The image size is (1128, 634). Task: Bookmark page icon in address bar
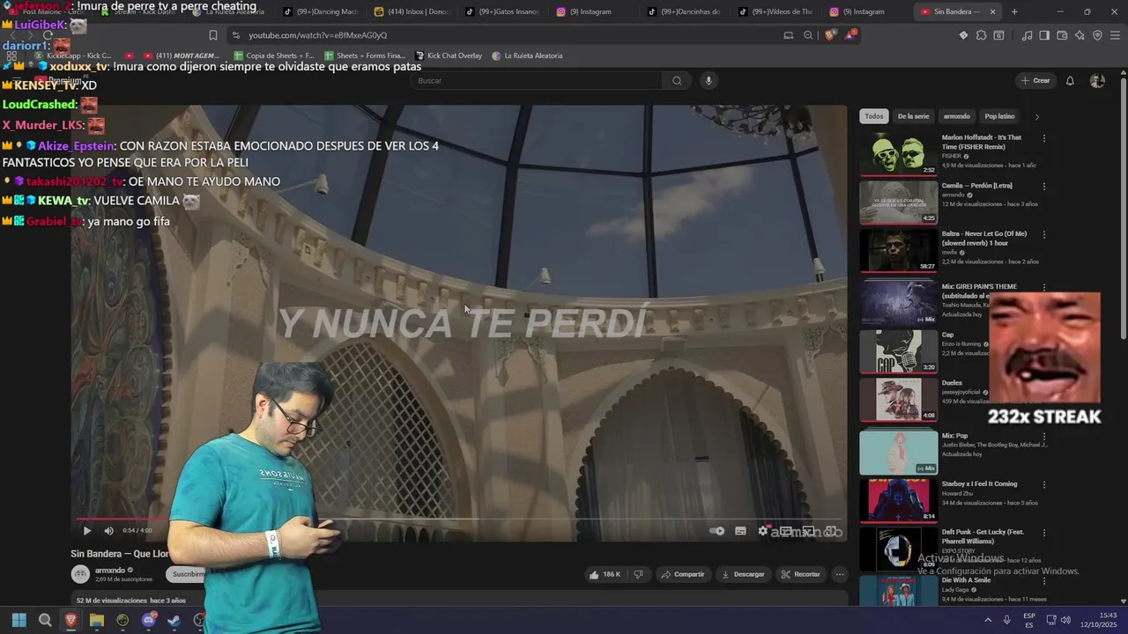[212, 35]
